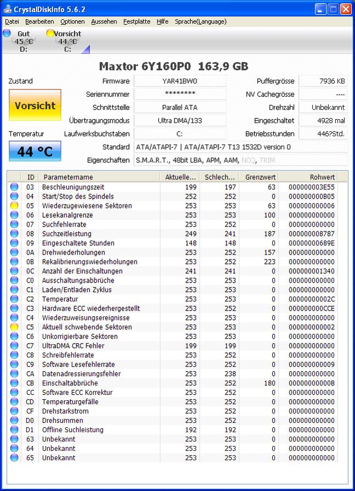Click the status orb for Drehwiederholungen

pyautogui.click(x=14, y=252)
